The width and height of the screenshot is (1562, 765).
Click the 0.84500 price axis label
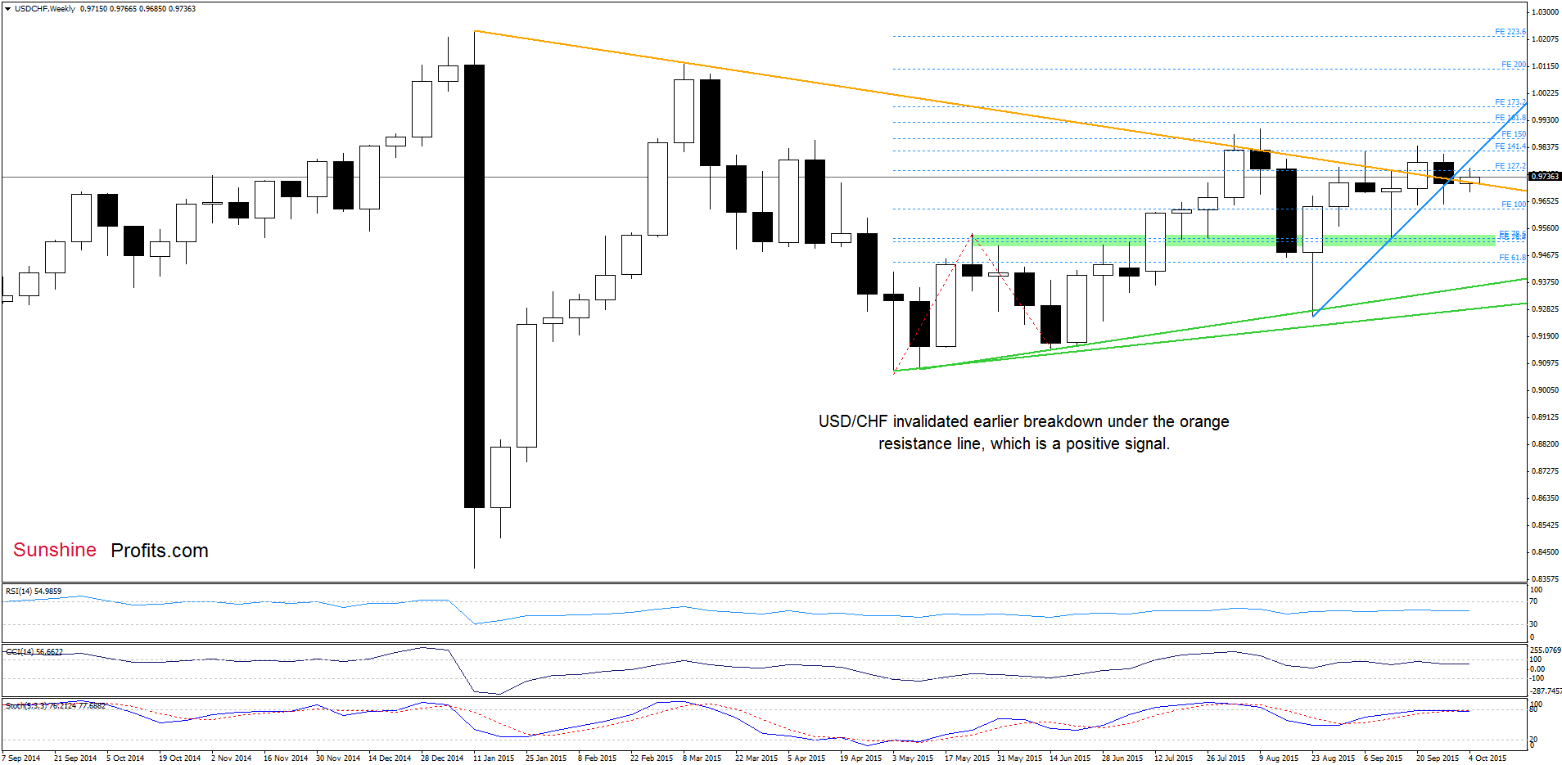pos(1545,552)
